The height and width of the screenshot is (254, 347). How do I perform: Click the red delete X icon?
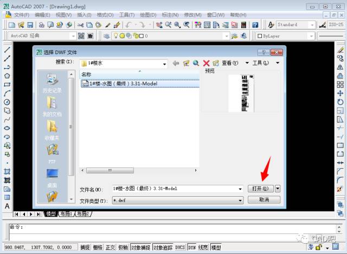coord(206,63)
